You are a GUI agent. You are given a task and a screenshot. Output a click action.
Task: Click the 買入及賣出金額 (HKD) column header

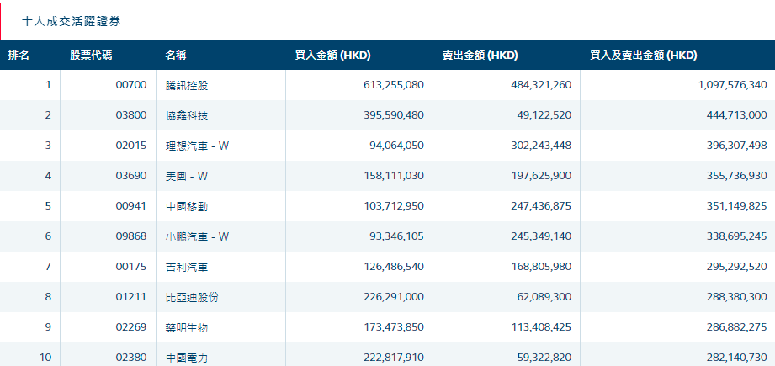click(x=644, y=56)
